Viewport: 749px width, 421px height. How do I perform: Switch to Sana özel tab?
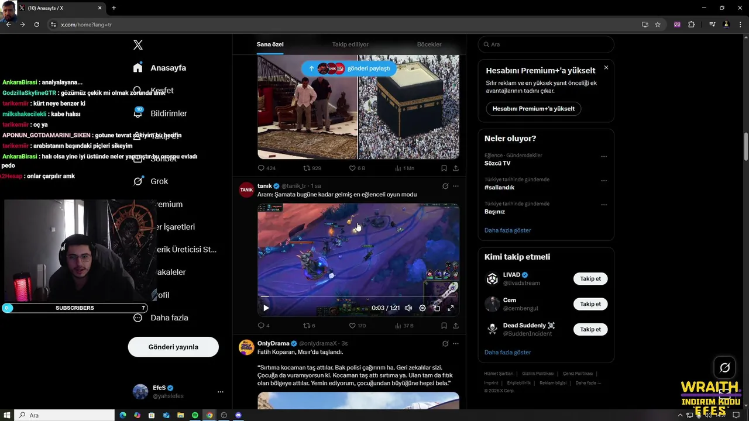click(x=270, y=44)
